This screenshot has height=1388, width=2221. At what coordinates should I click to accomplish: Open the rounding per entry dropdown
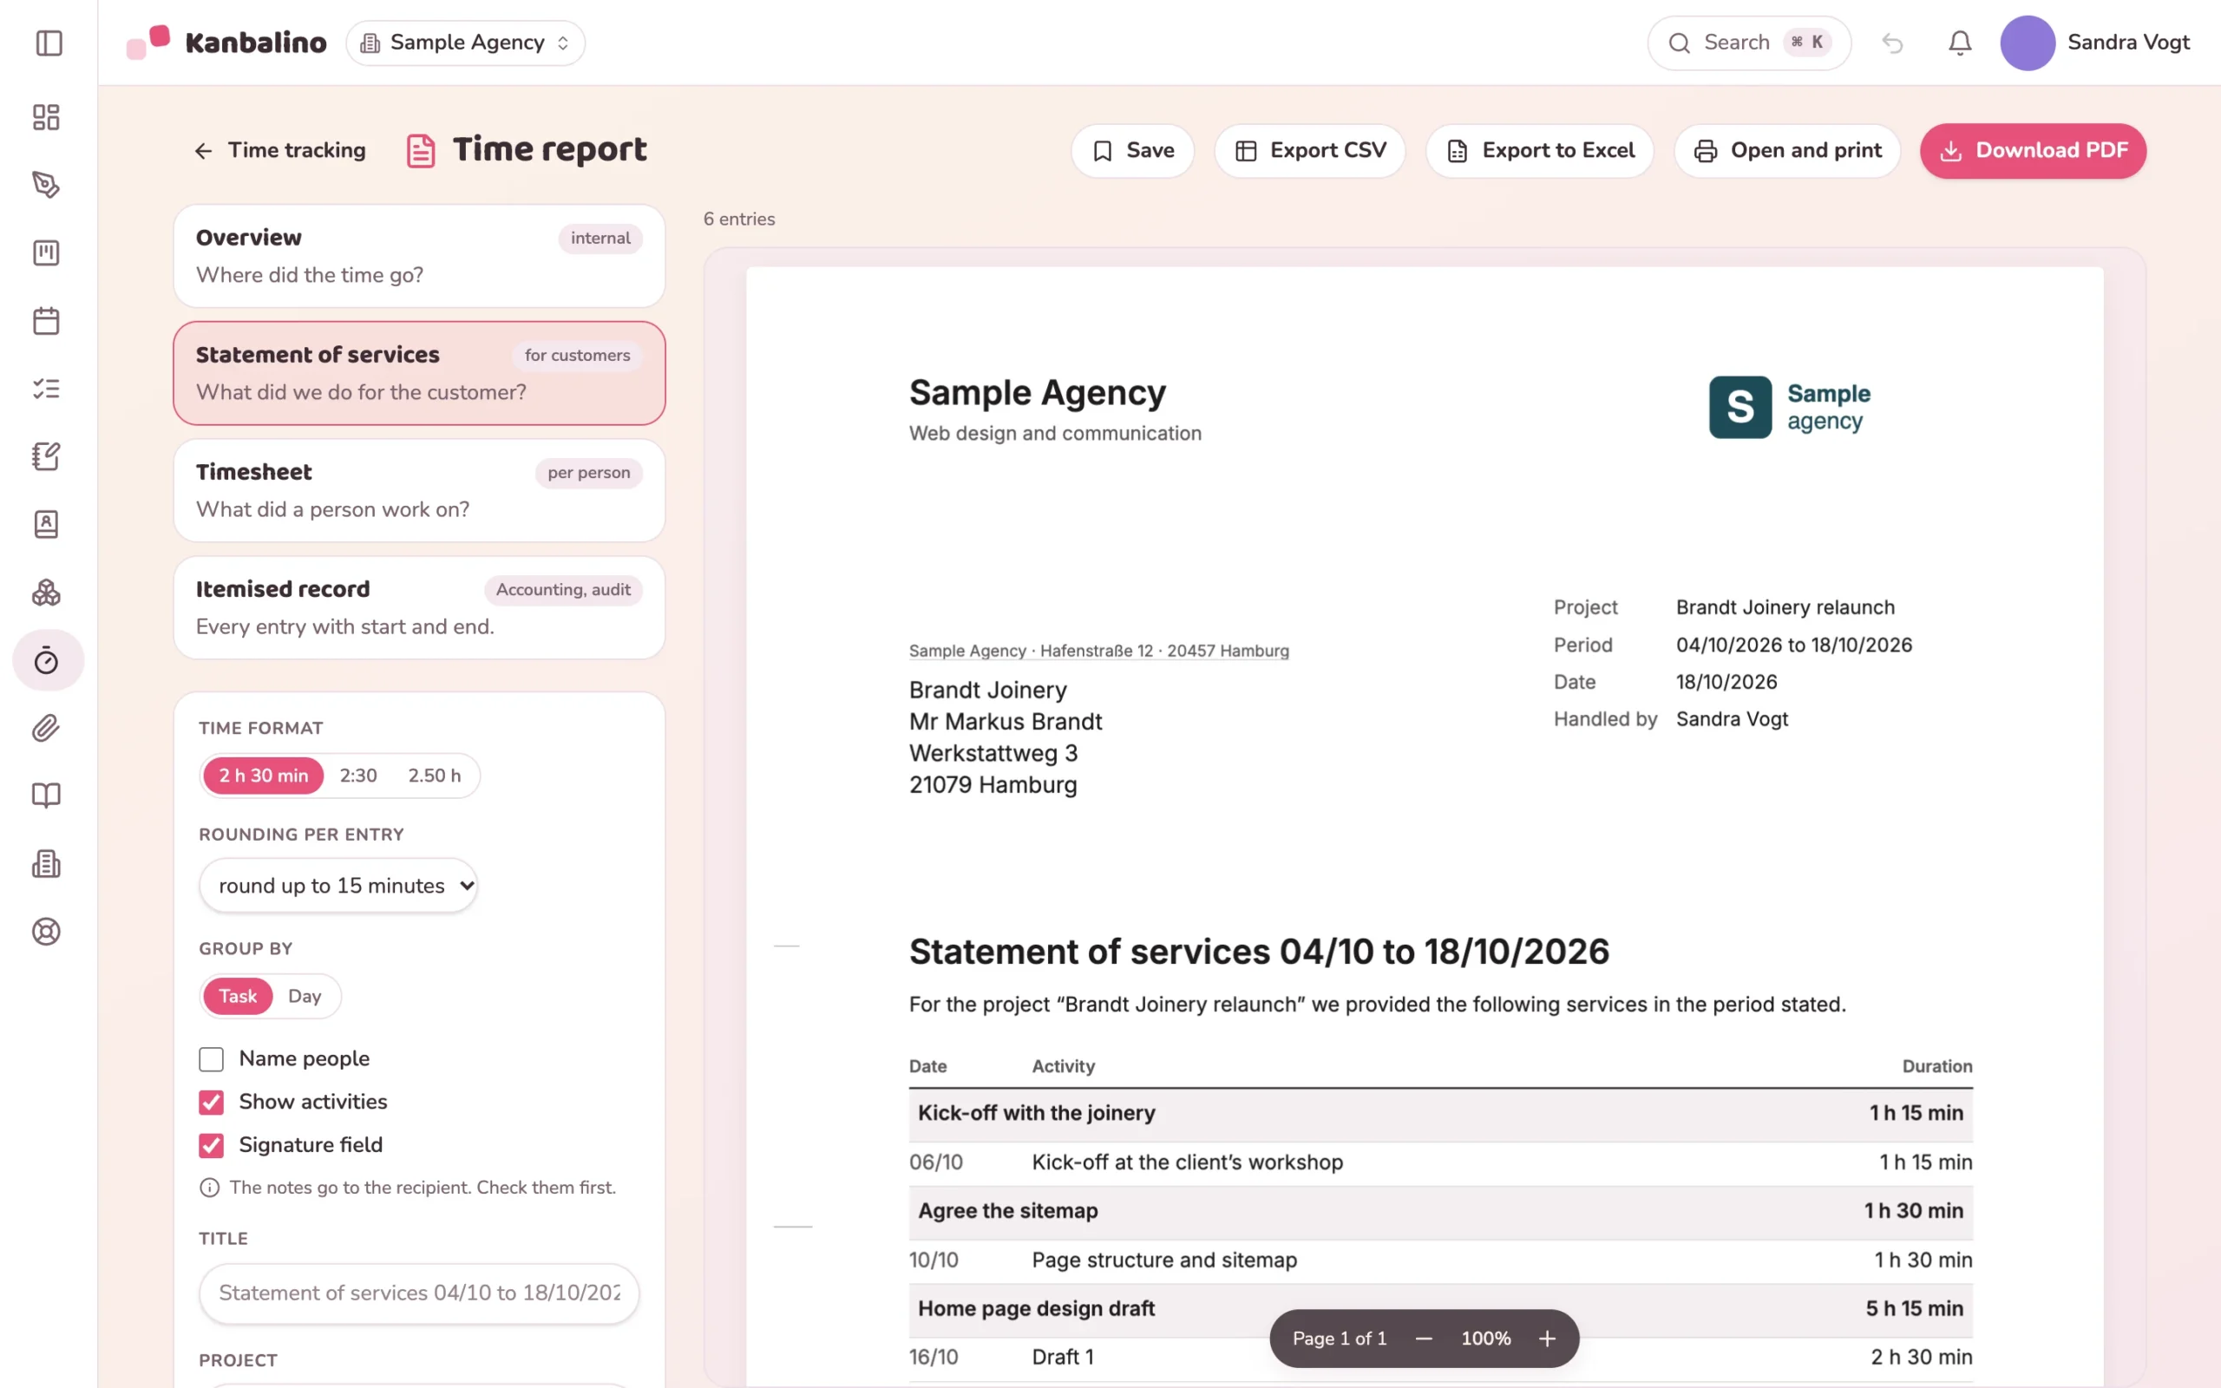pyautogui.click(x=337, y=885)
